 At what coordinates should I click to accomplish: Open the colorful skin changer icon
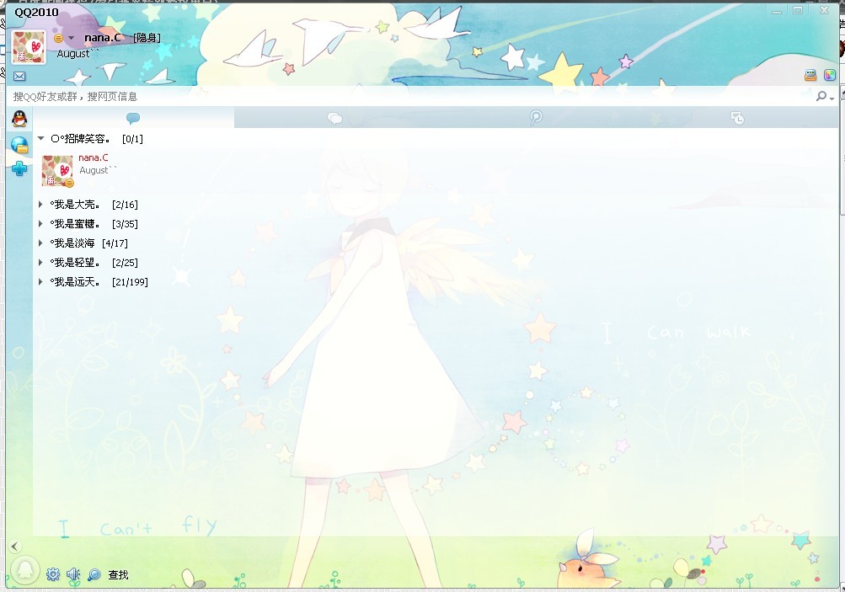[x=829, y=76]
